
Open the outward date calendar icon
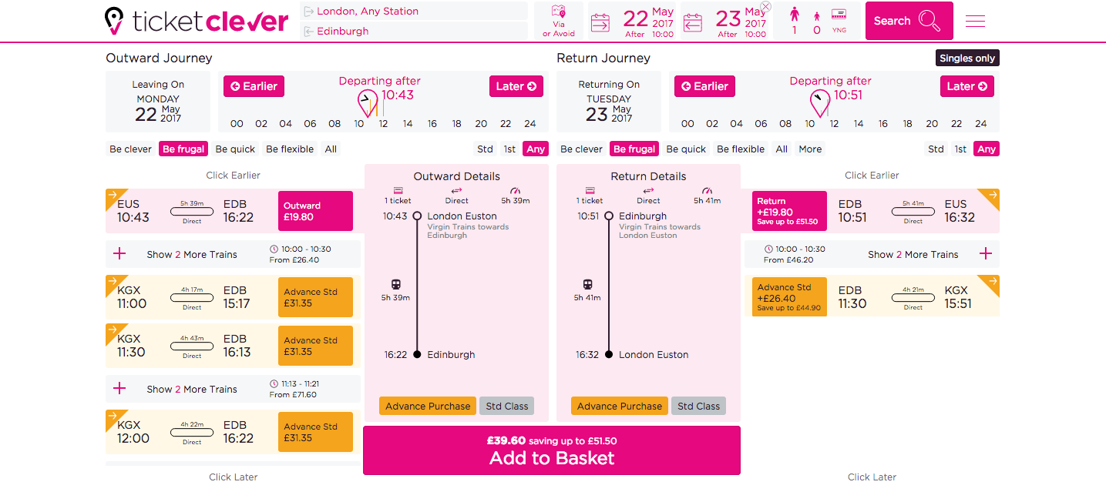coord(600,24)
